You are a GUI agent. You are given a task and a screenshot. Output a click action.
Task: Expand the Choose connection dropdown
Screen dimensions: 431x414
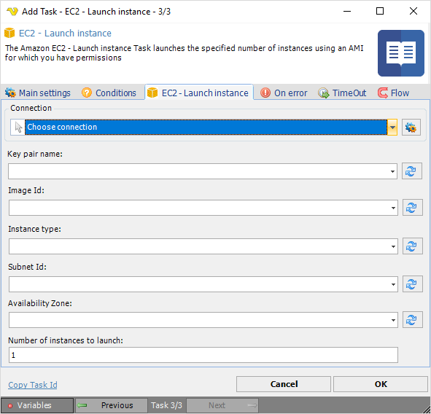pyautogui.click(x=392, y=128)
